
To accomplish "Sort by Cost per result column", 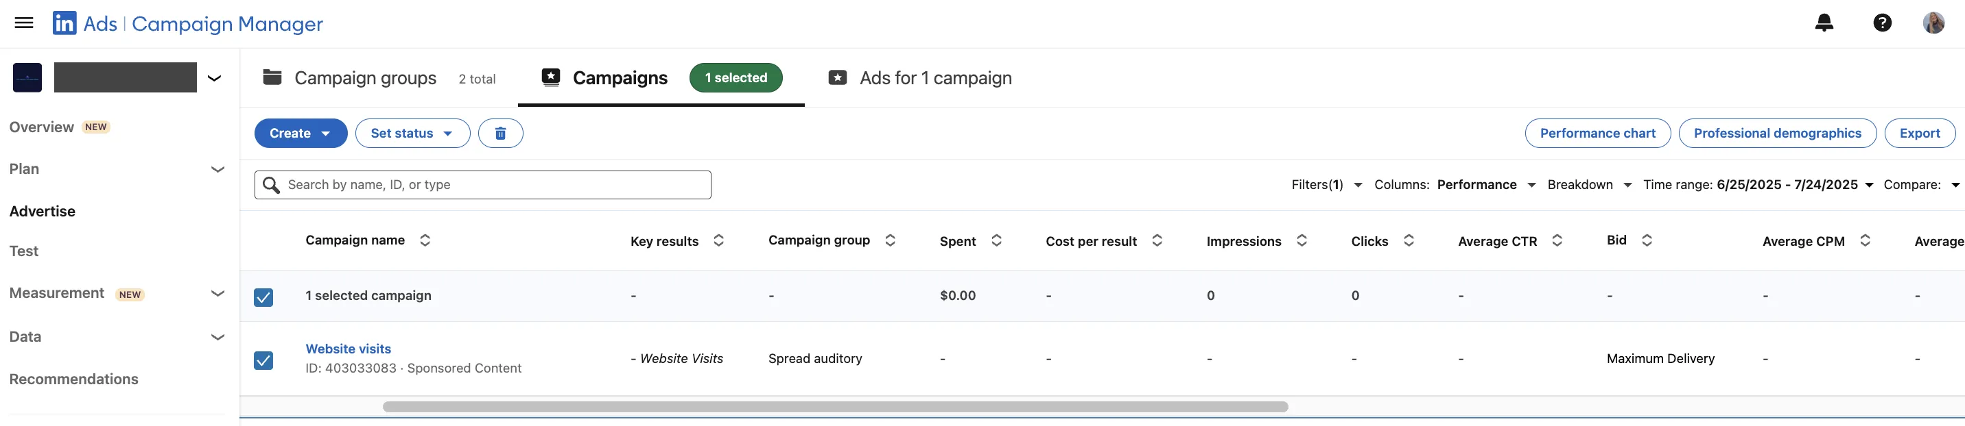I will pyautogui.click(x=1157, y=241).
